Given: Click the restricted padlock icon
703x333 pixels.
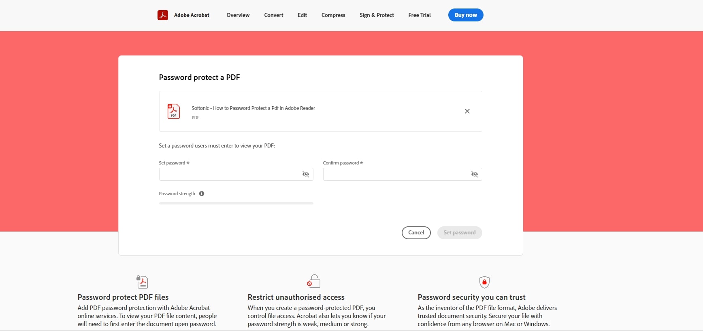Looking at the screenshot, I should point(313,281).
